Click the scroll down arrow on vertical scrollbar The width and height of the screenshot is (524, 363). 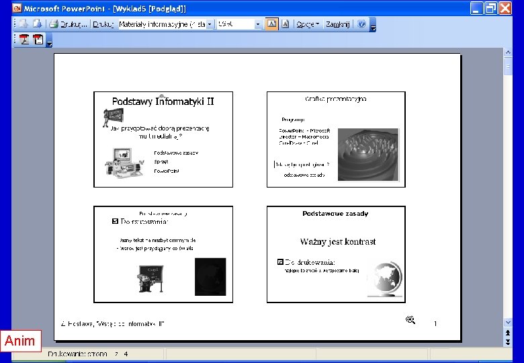pos(508,323)
